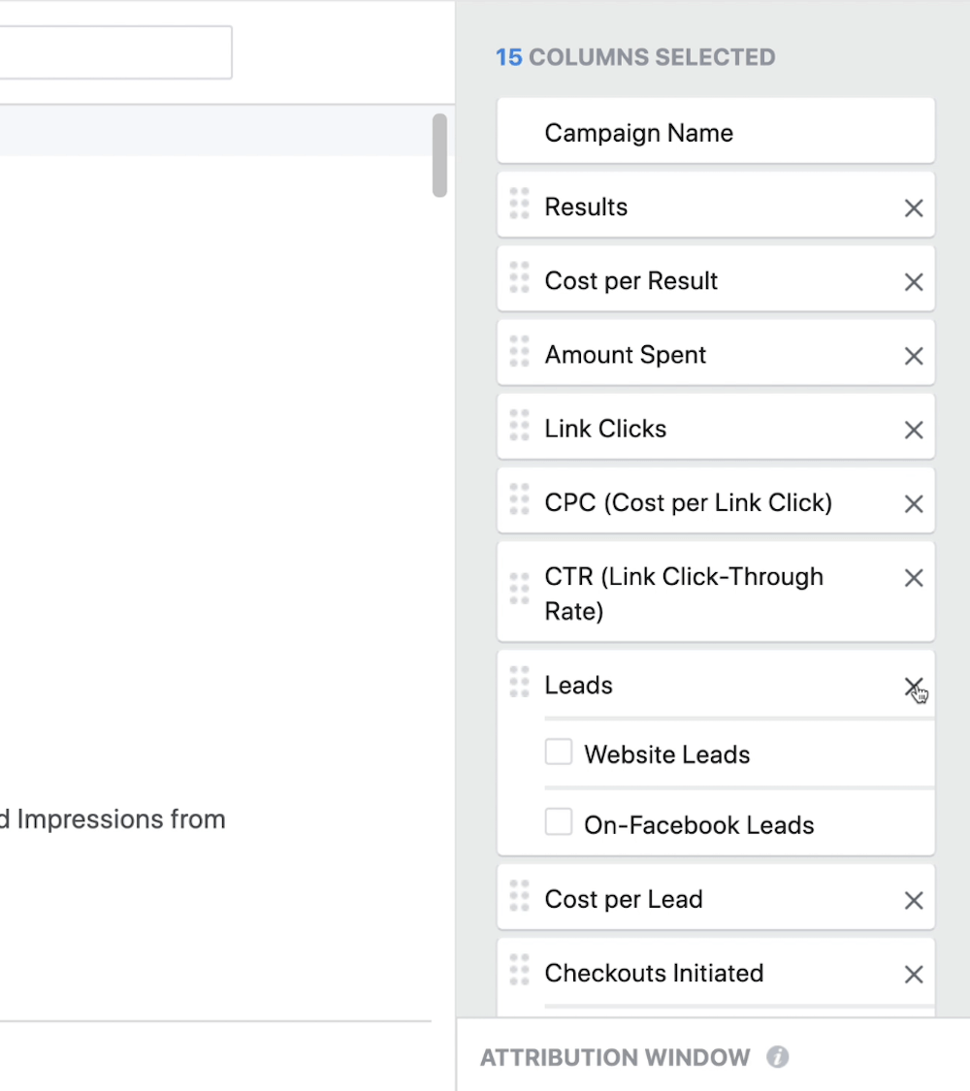The width and height of the screenshot is (970, 1091).
Task: Remove the Amount Spent column
Action: pos(913,356)
